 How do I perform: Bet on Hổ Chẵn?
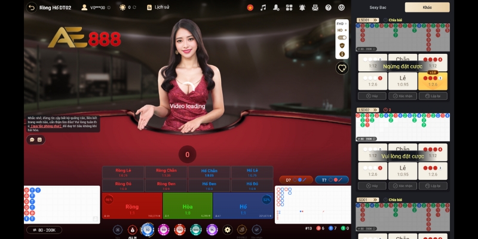pos(209,172)
